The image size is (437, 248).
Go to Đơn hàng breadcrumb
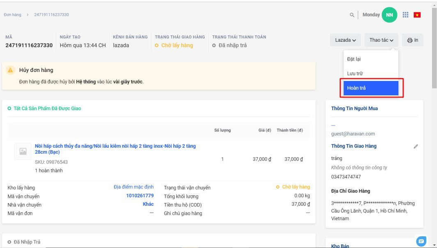(13, 15)
